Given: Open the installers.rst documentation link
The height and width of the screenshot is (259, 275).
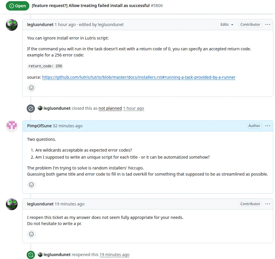Looking at the screenshot, I should point(139,77).
